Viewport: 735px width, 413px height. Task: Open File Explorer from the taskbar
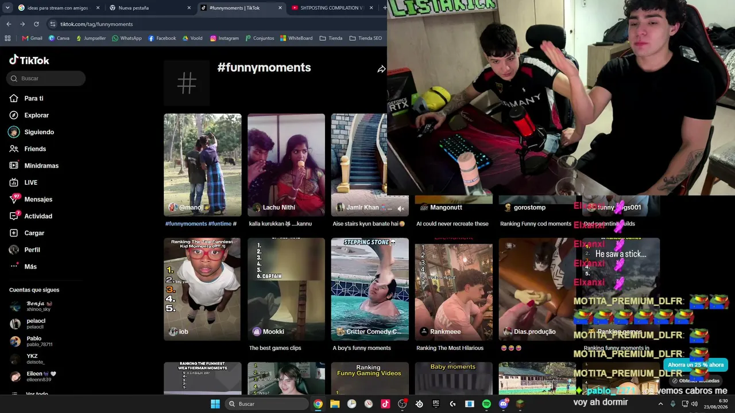[335, 404]
